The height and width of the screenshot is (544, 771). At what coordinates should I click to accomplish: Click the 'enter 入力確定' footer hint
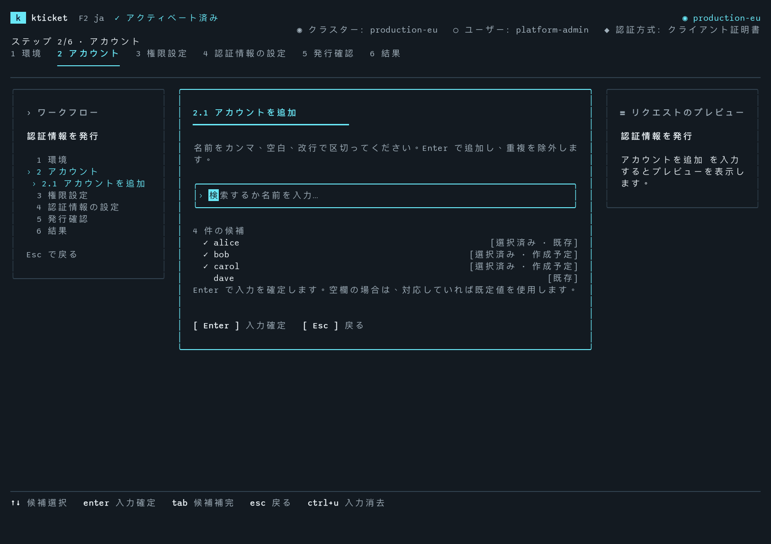tap(120, 503)
